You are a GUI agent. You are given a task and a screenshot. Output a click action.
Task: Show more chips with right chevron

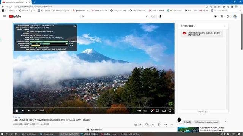pyautogui.click(x=225, y=121)
